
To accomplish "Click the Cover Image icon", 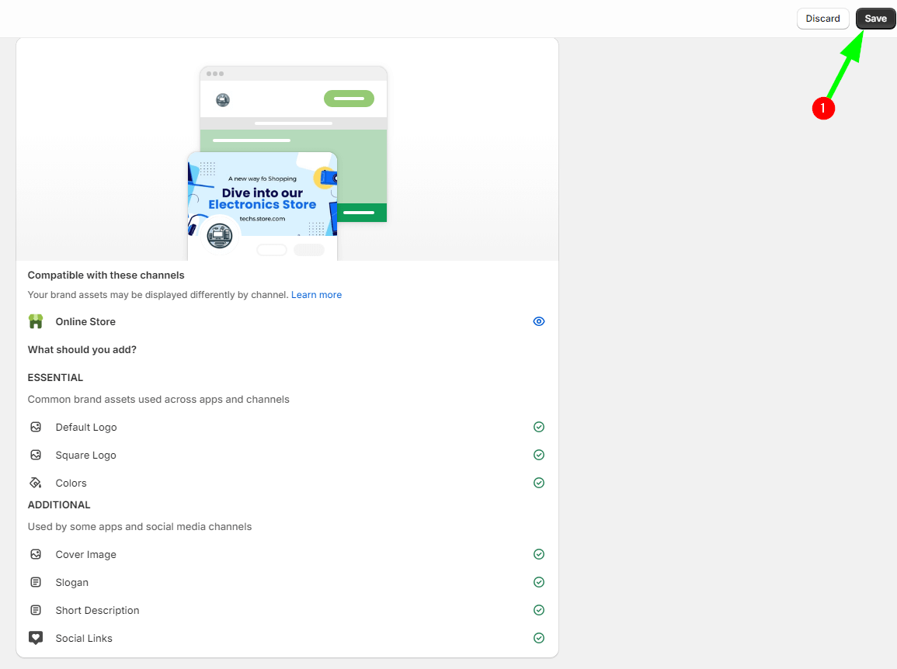I will pos(36,554).
